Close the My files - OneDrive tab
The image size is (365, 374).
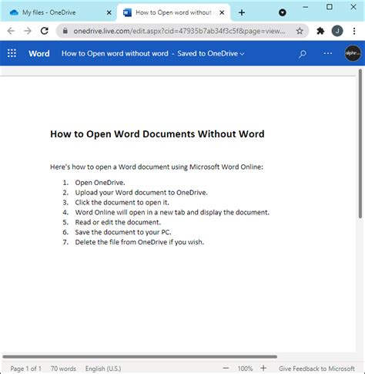click(x=109, y=12)
